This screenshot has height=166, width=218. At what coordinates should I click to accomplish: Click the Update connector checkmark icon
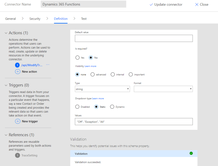pyautogui.click(x=151, y=5)
